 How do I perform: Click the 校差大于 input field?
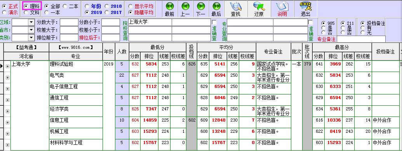(69, 30)
